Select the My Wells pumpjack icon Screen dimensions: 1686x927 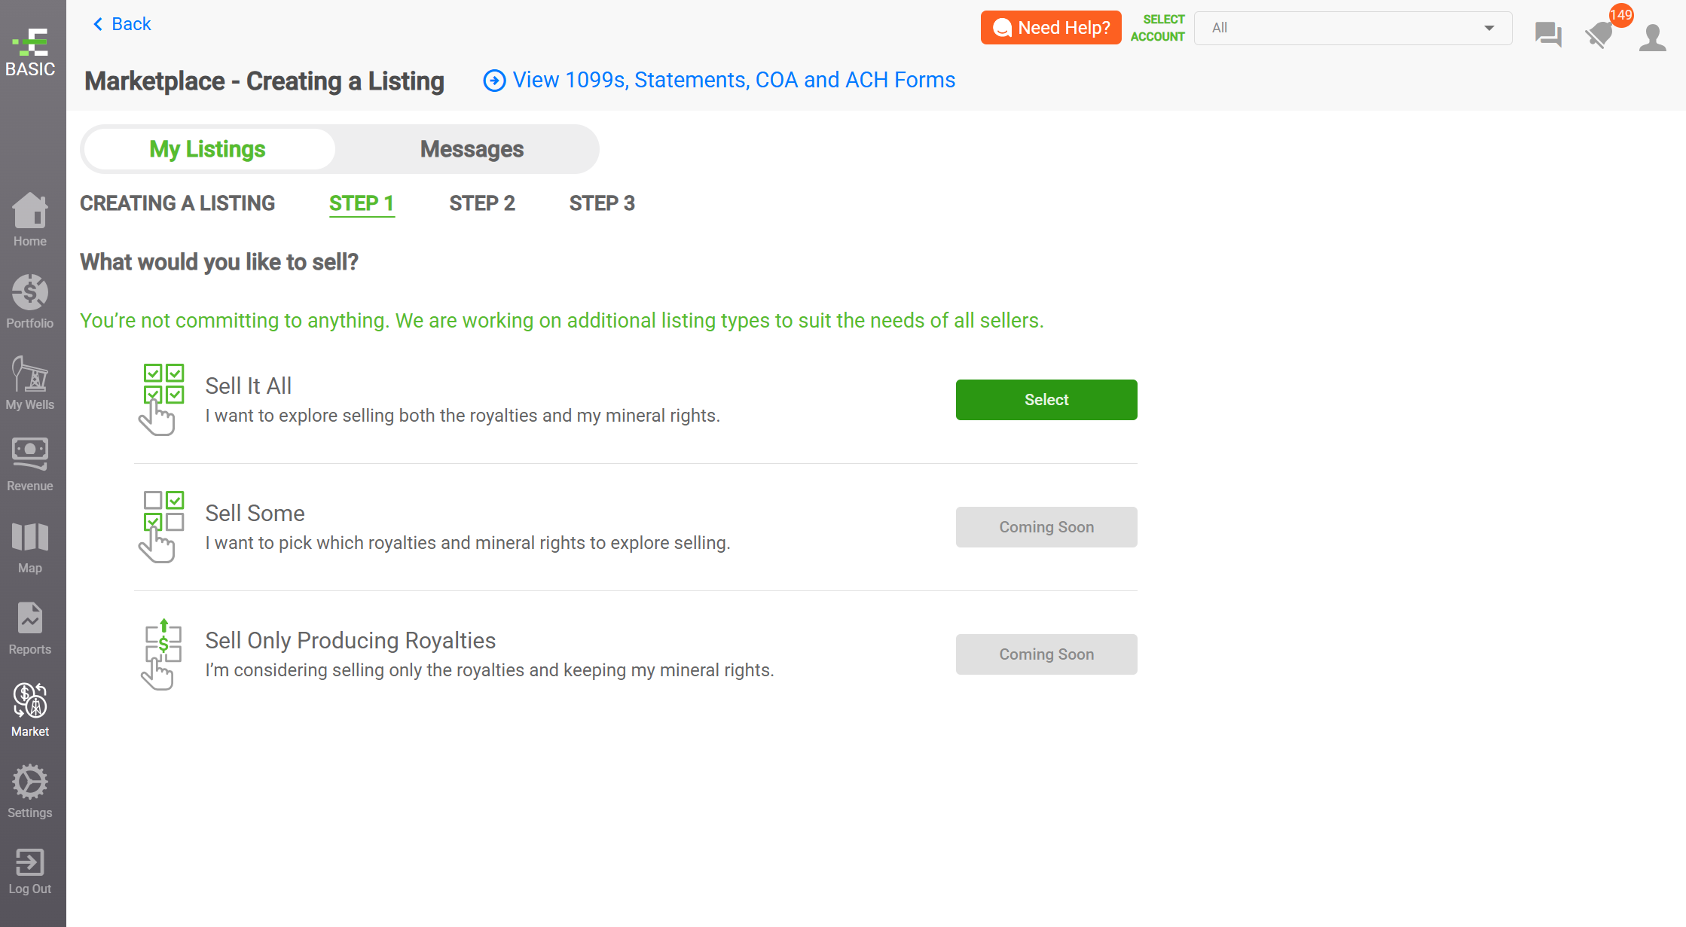tap(30, 379)
